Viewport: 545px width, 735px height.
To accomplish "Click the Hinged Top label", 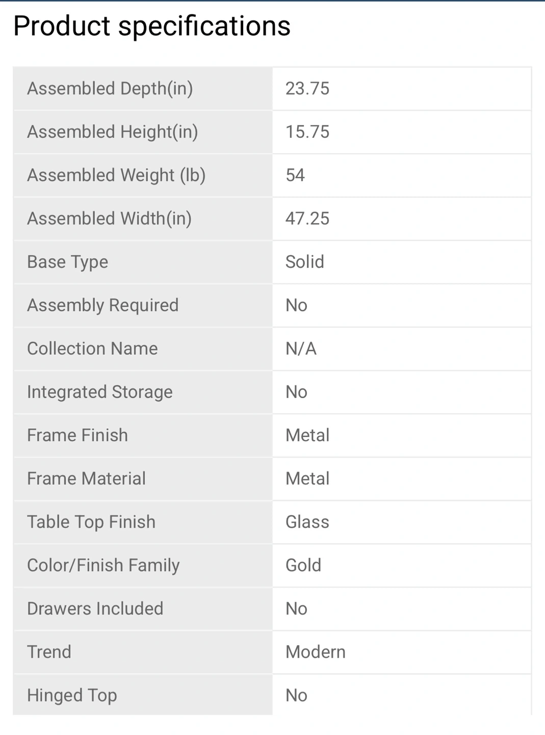I will pyautogui.click(x=72, y=696).
